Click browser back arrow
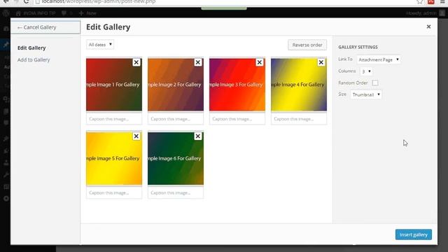This screenshot has height=252, width=448. coord(6,1)
